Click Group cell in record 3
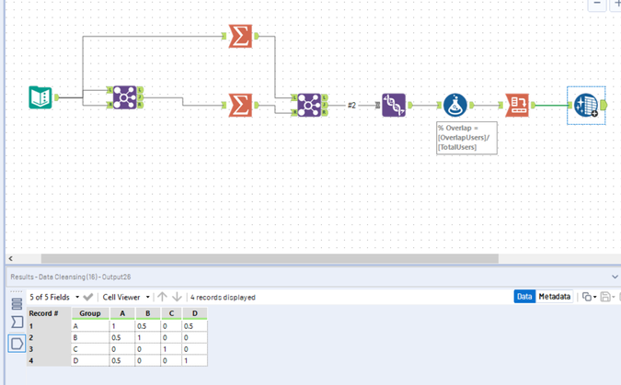 point(90,349)
